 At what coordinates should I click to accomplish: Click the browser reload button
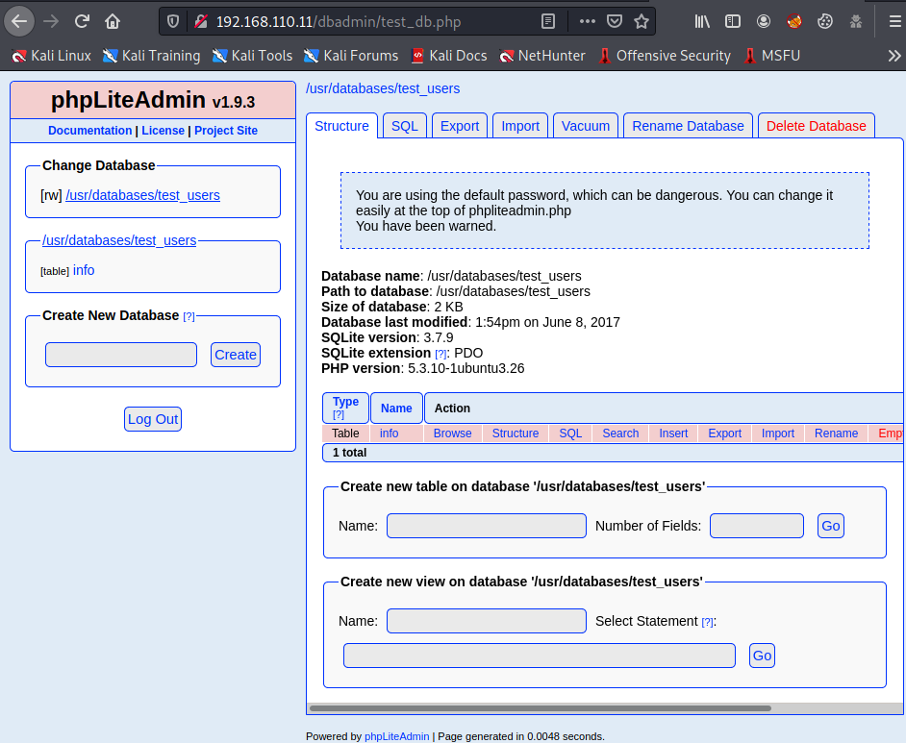tap(83, 20)
